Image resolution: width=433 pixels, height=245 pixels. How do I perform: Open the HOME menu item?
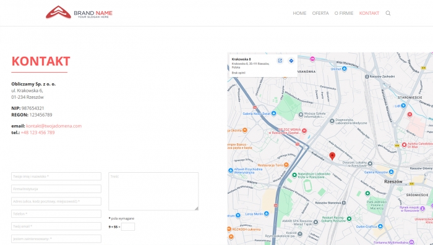pyautogui.click(x=299, y=13)
